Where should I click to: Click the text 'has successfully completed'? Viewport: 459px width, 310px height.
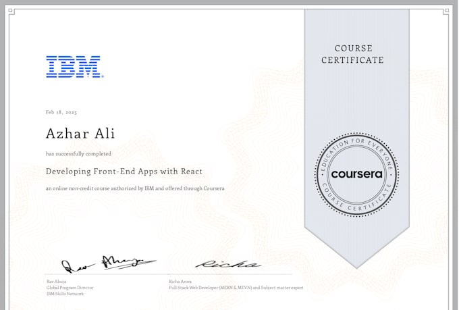coord(78,154)
